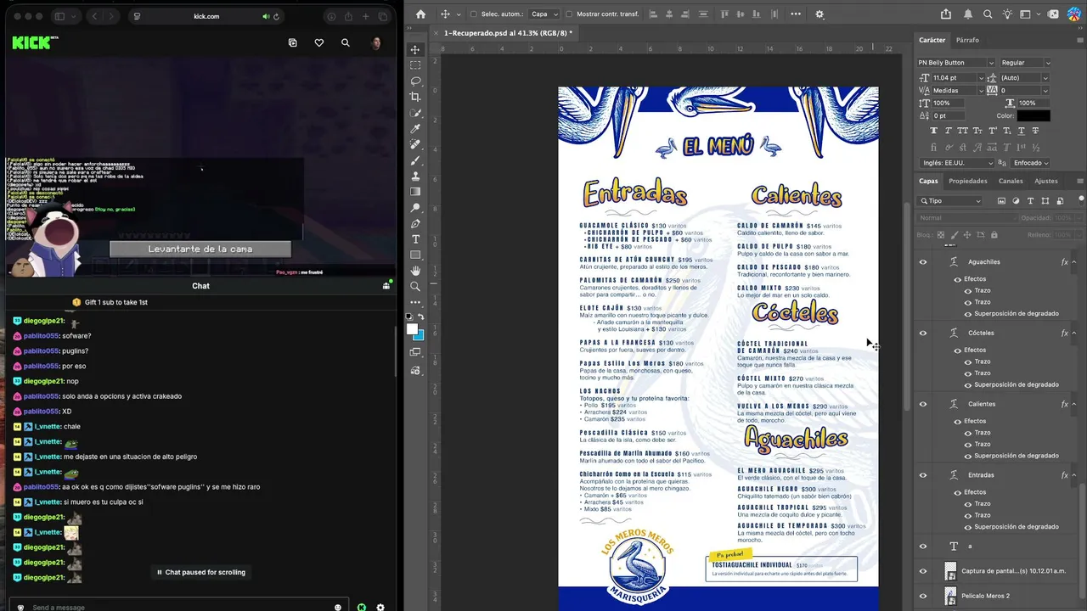
Task: Enable Selec. autom. checkbox
Action: coord(473,14)
